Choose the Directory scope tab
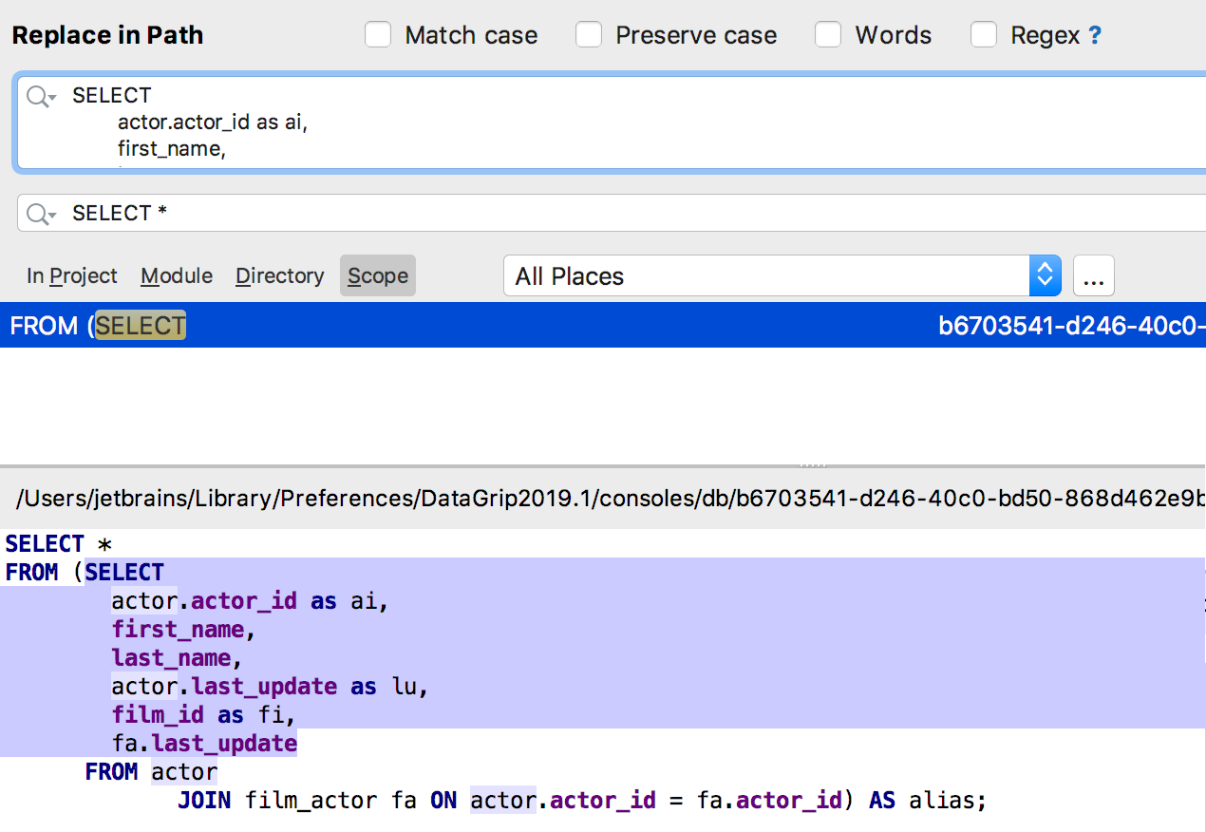 280,276
